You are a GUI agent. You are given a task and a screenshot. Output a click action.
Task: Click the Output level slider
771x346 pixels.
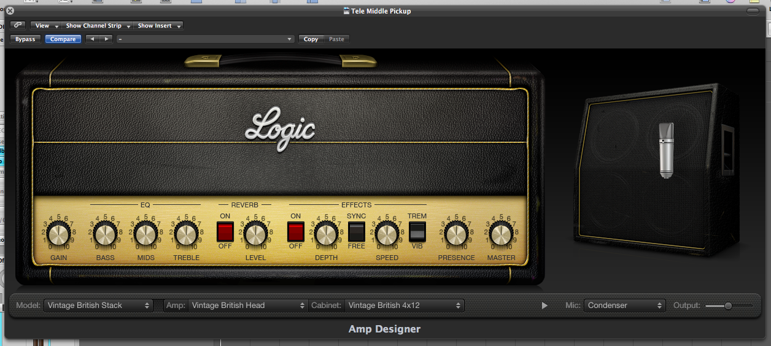point(729,306)
